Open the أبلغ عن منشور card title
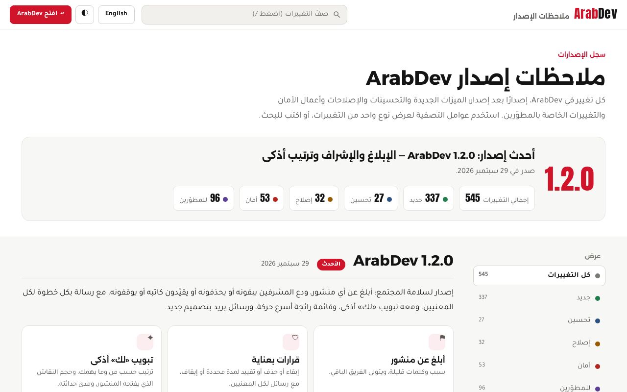This screenshot has height=392, width=627. pyautogui.click(x=418, y=360)
